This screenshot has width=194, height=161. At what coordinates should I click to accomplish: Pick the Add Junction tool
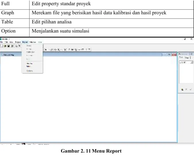(x=69, y=50)
